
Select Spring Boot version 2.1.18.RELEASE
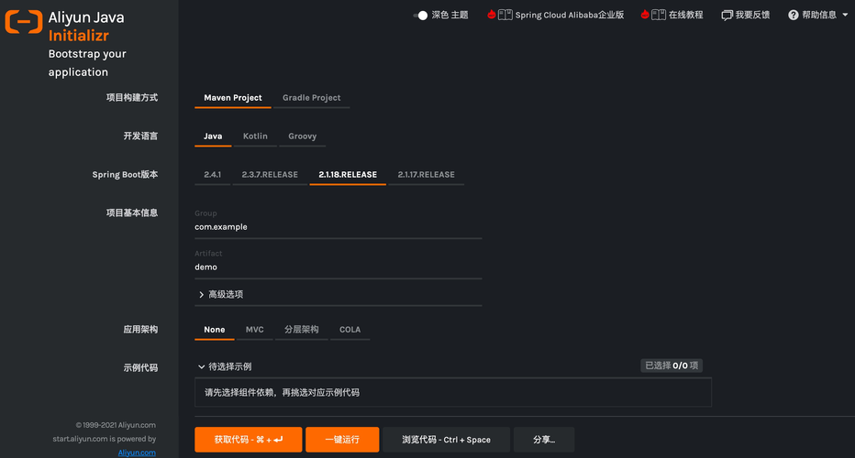click(x=348, y=175)
